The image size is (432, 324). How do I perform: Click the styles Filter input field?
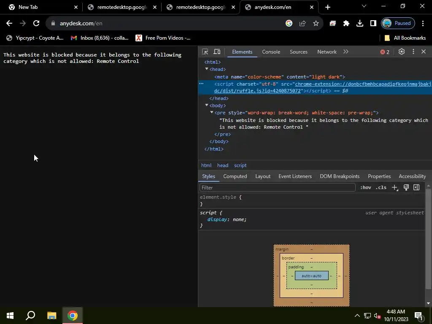click(277, 188)
